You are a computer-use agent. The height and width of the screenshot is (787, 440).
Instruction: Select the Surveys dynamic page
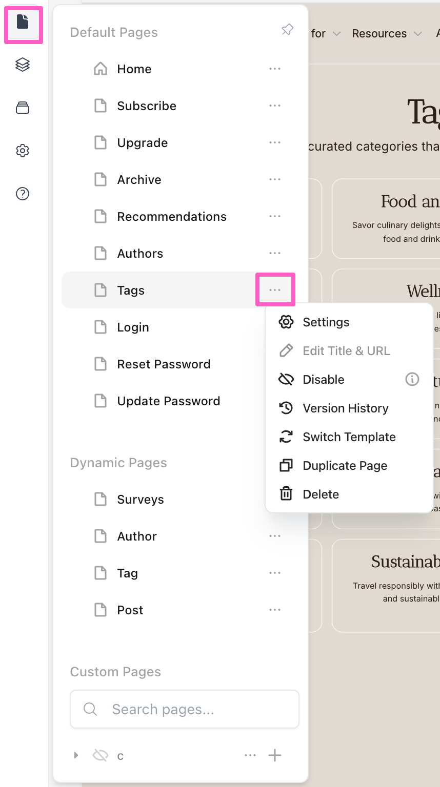tap(140, 499)
